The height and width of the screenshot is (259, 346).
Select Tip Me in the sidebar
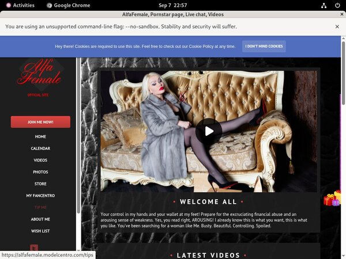40,207
